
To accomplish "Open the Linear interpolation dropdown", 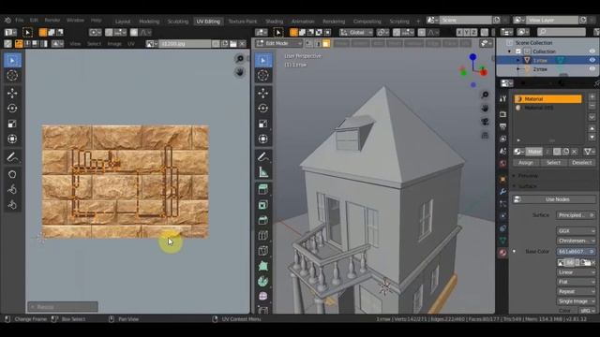I will pyautogui.click(x=576, y=272).
